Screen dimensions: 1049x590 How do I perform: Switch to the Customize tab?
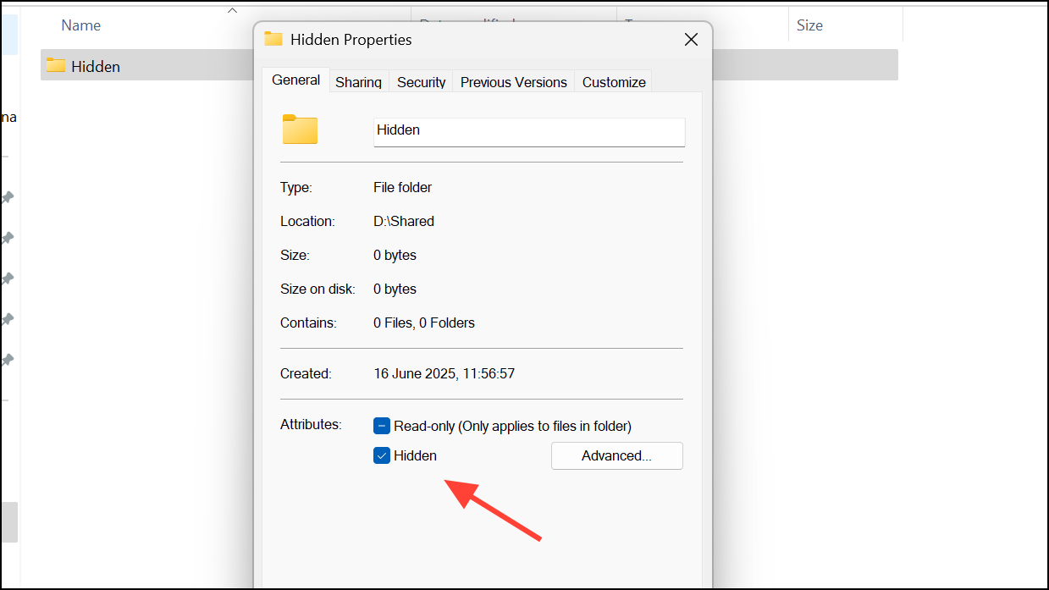(x=613, y=81)
